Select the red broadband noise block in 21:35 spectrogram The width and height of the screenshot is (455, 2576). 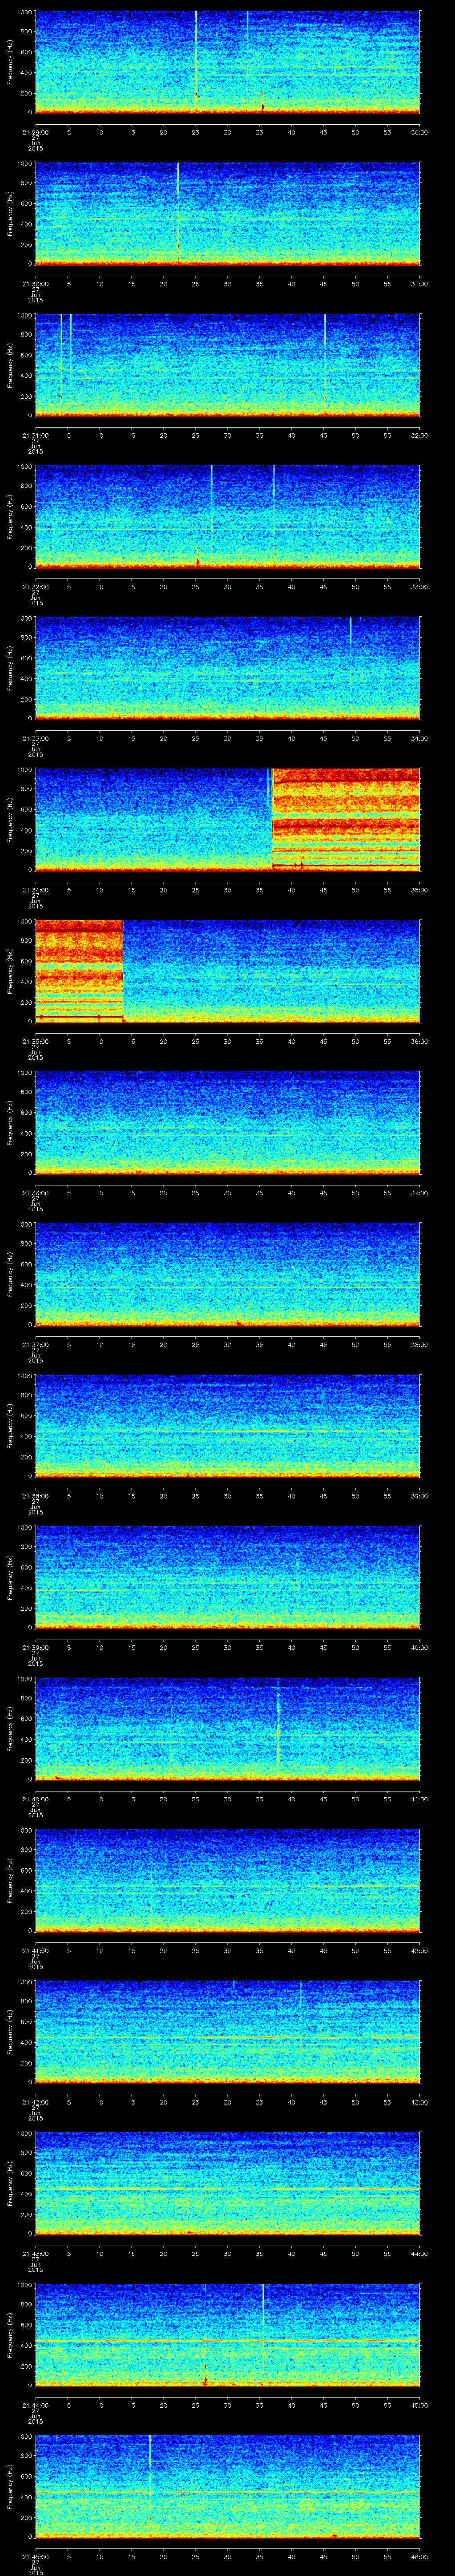coord(79,970)
